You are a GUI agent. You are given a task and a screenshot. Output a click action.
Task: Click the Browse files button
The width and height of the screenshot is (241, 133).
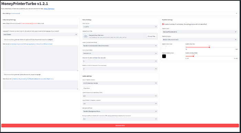[x=151, y=36]
